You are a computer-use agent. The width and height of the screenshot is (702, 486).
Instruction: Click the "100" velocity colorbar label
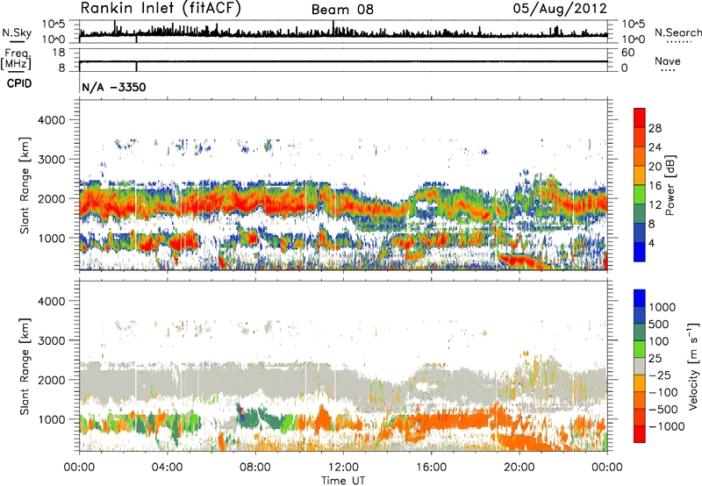click(x=659, y=341)
